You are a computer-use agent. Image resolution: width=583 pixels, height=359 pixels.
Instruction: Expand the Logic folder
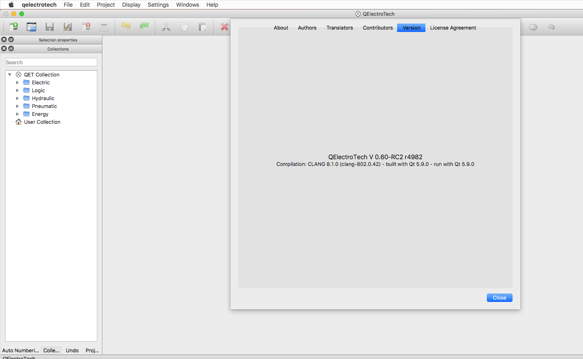[17, 90]
